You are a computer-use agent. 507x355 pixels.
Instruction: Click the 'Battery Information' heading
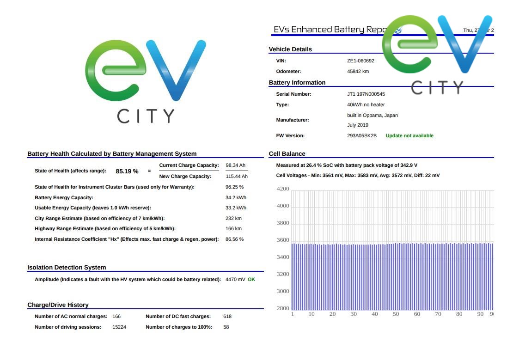pos(297,82)
